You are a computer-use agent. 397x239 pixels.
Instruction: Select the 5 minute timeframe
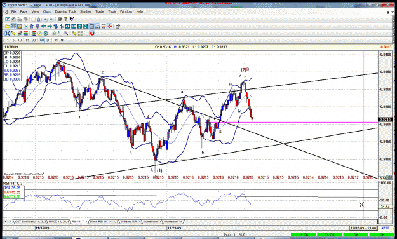13,40
